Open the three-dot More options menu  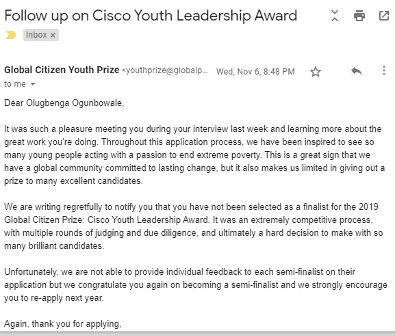[x=383, y=70]
